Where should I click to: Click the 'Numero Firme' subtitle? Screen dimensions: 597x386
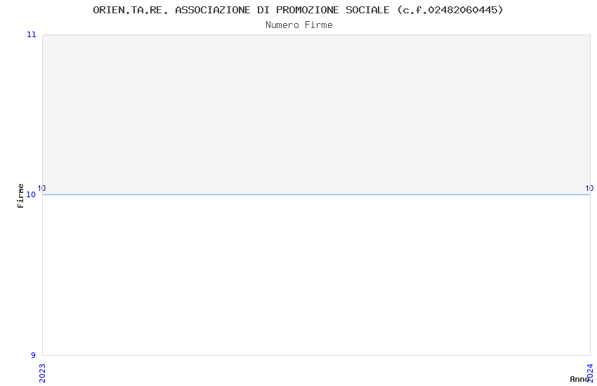[x=299, y=25]
